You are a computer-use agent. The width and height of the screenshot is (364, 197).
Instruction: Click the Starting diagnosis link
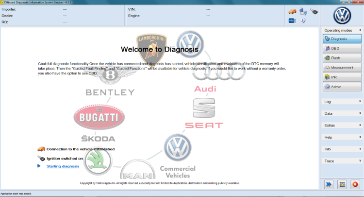click(63, 166)
